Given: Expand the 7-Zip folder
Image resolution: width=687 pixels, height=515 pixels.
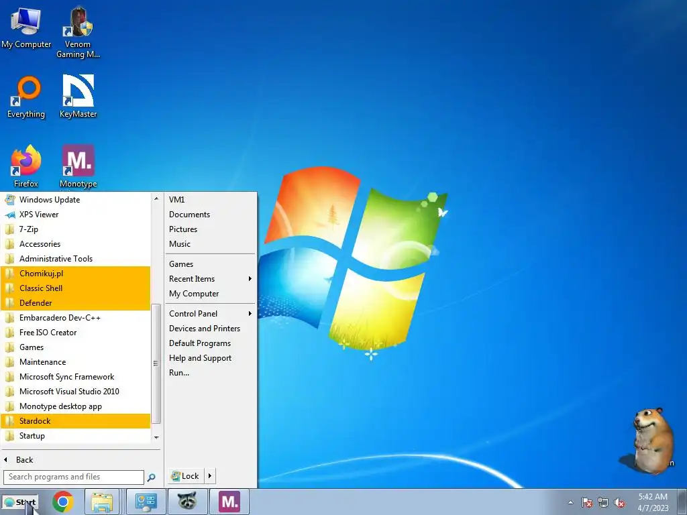Looking at the screenshot, I should [x=76, y=229].
